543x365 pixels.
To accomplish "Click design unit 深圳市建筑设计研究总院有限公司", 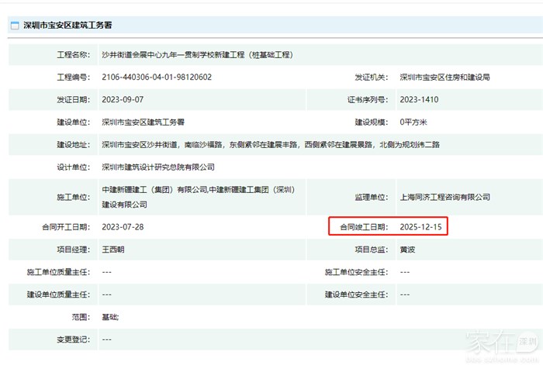I will pyautogui.click(x=158, y=167).
